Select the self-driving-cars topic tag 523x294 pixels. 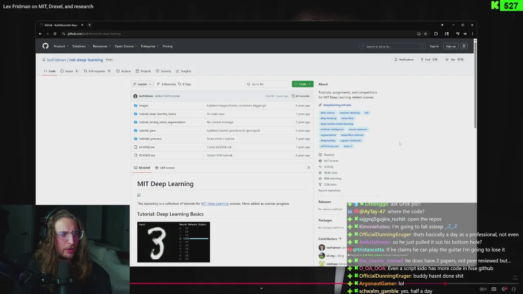tap(329, 146)
